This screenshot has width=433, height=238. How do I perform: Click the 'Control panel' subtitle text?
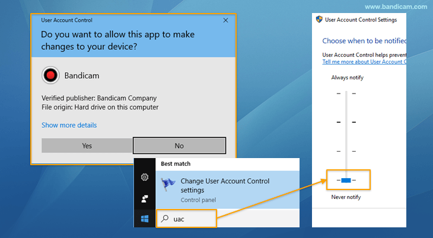pyautogui.click(x=198, y=200)
